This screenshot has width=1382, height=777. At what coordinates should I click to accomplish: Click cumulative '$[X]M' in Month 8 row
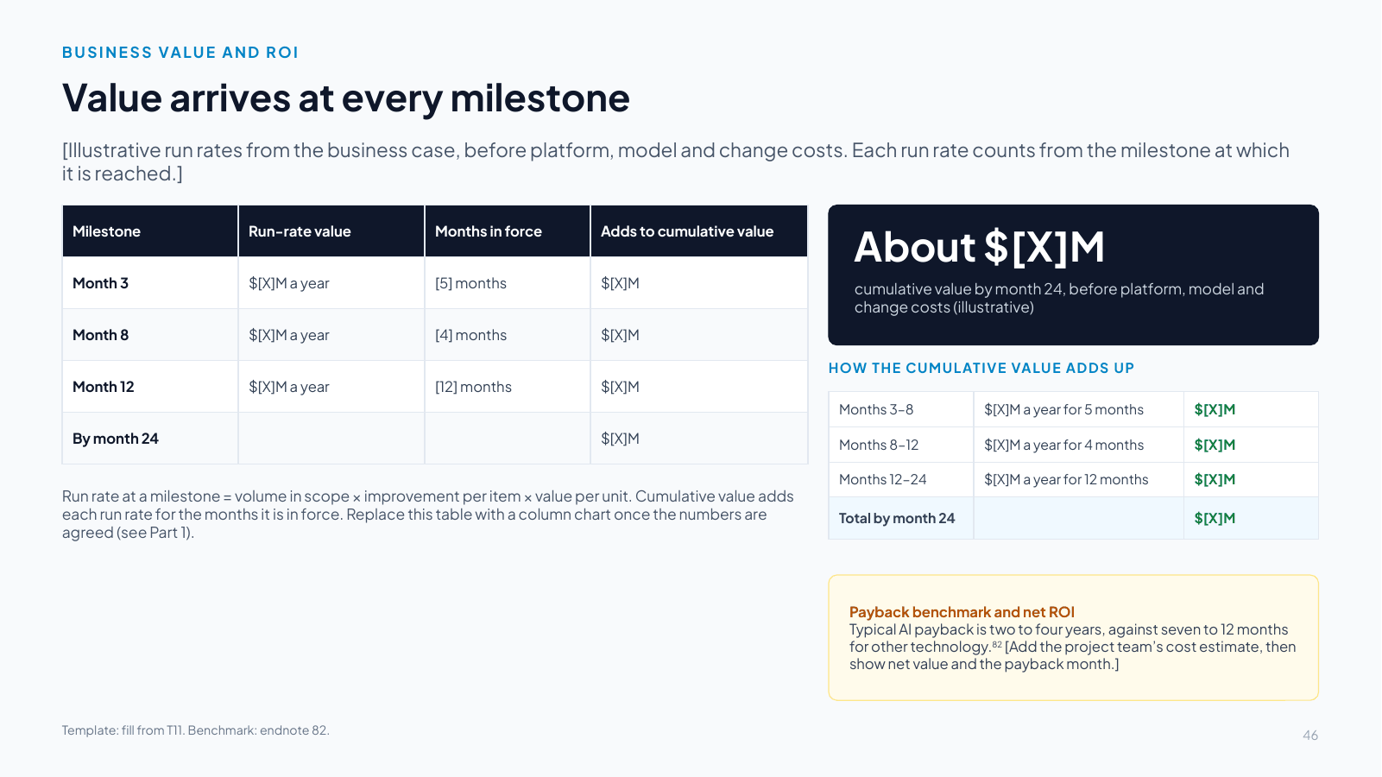620,335
